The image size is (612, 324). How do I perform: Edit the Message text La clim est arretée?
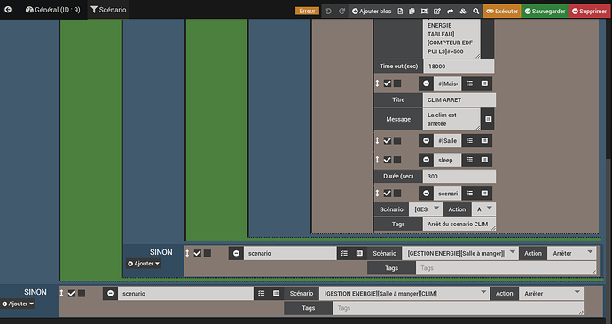(x=451, y=119)
